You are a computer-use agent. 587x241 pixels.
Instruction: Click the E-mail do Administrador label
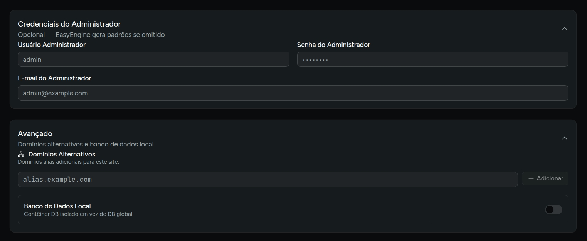[x=54, y=78]
